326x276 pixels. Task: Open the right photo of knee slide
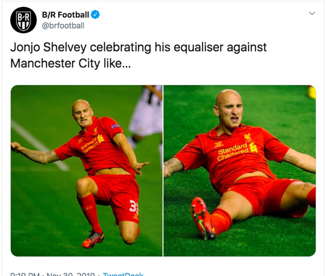(240, 170)
